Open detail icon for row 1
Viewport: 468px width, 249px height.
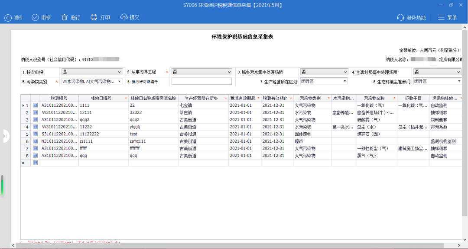tap(35, 105)
